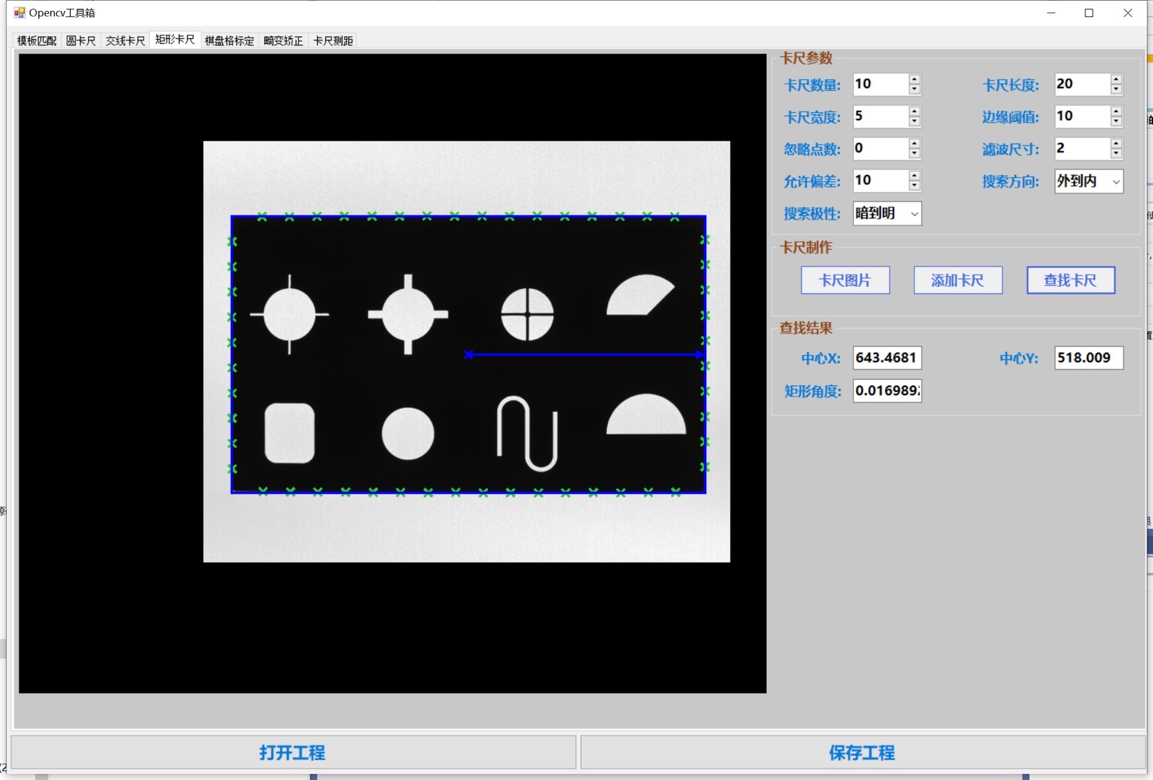The width and height of the screenshot is (1153, 780).
Task: Increase allowed deviation spinner up arrow
Action: click(x=914, y=175)
